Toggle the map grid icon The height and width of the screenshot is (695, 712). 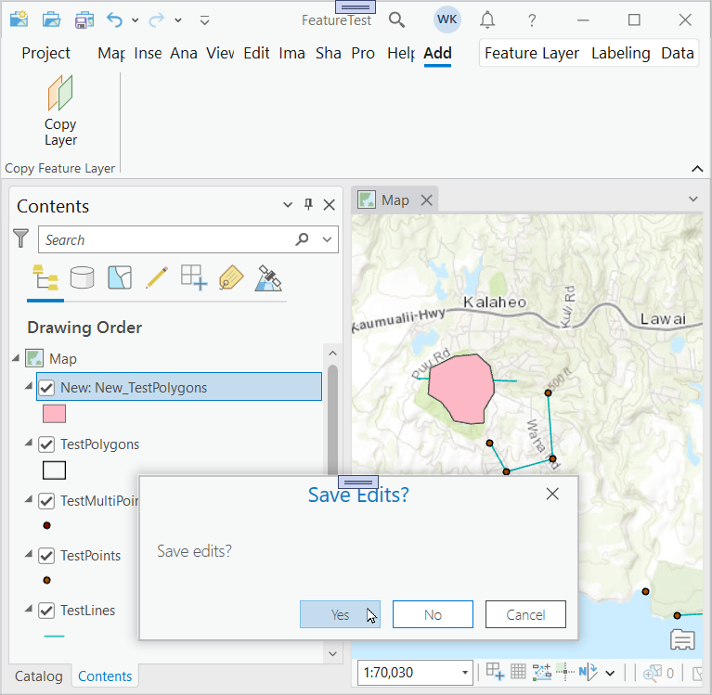(x=518, y=672)
